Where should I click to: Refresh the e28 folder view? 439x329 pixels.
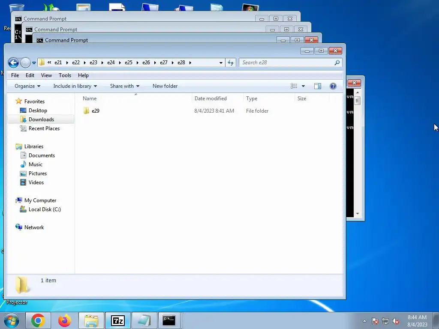coord(231,63)
